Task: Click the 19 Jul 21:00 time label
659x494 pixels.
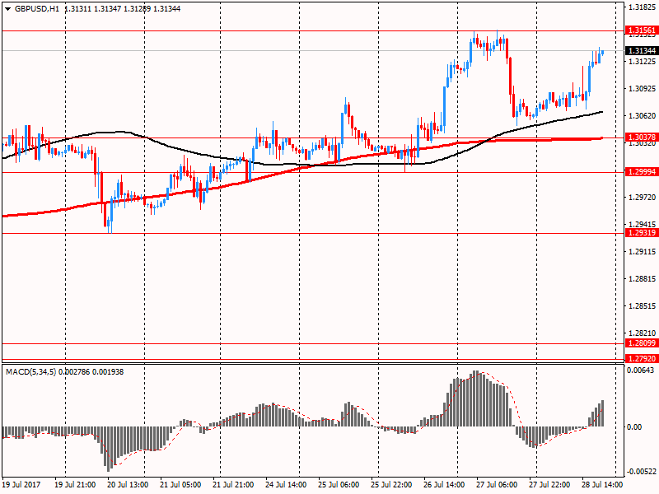Action: [75, 485]
